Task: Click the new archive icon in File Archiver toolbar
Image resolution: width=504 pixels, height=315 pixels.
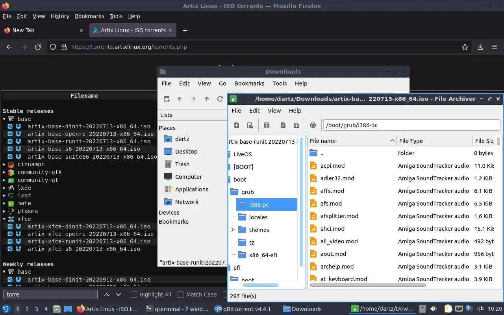Action: click(x=237, y=125)
